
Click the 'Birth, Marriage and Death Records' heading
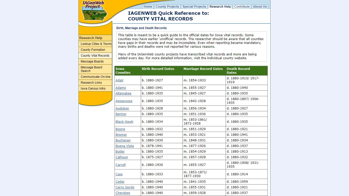pyautogui.click(x=142, y=28)
